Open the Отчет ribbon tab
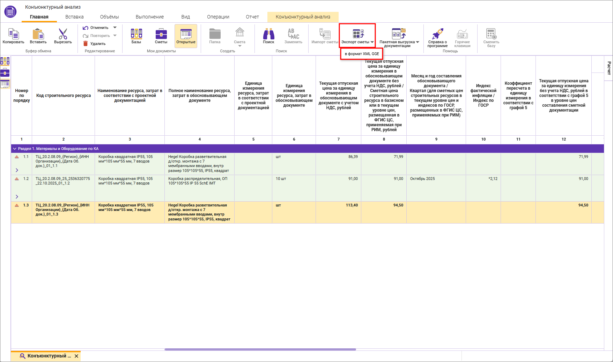The width and height of the screenshot is (613, 362). click(x=252, y=17)
